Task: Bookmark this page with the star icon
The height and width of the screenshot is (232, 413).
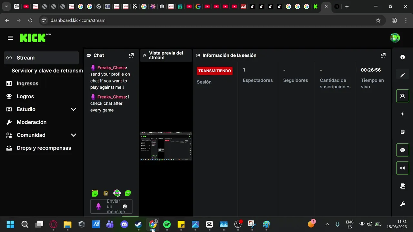Action: tap(378, 20)
